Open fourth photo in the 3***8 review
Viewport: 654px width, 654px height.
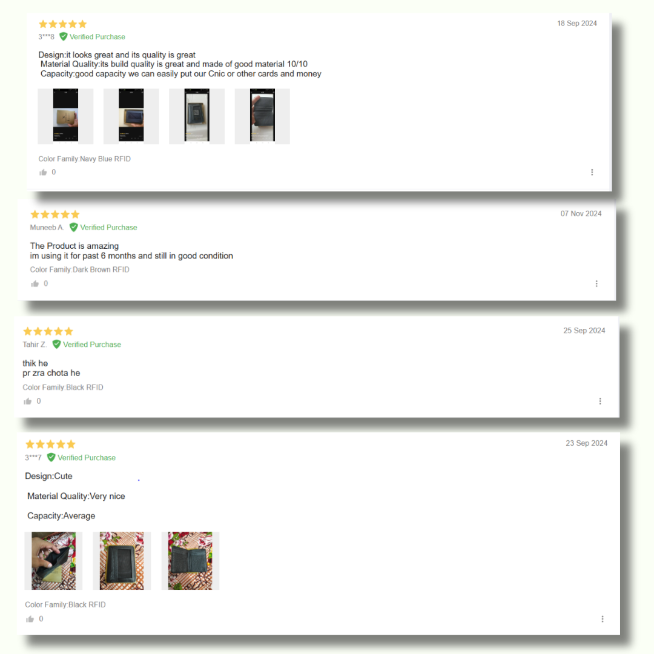point(262,116)
